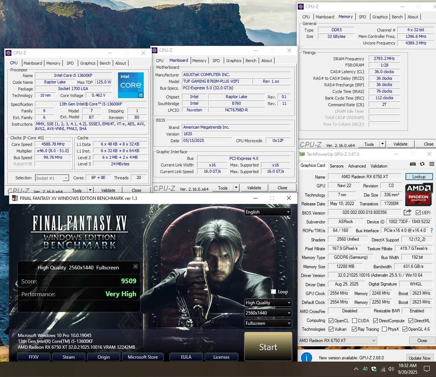This screenshot has height=377, width=436.
Task: Open the EULA button in FFXV benchmark
Action: pyautogui.click(x=186, y=357)
